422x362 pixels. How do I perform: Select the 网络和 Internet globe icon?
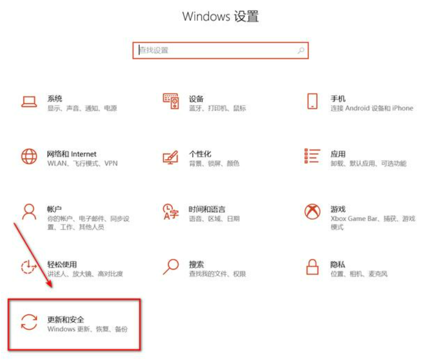point(29,156)
